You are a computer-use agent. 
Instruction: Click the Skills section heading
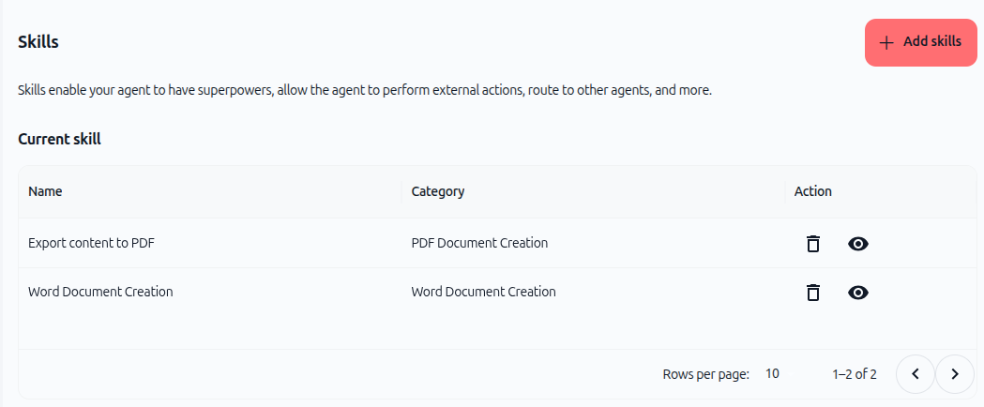point(38,42)
